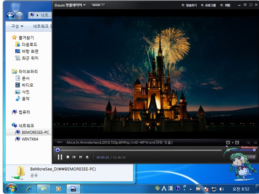Open Windows Explorer taskbar button

43,189
